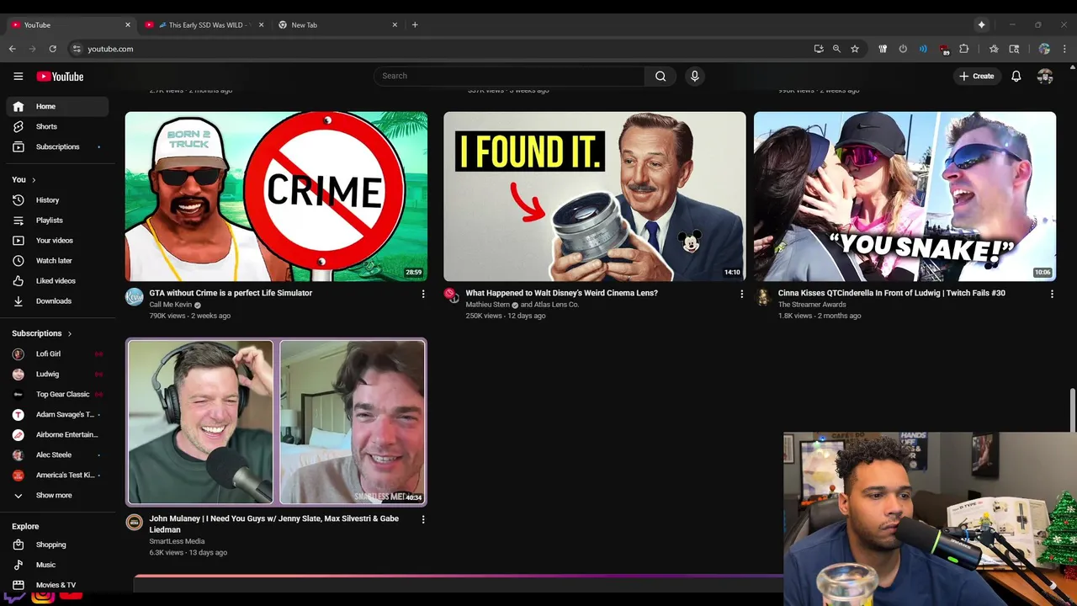Image resolution: width=1077 pixels, height=606 pixels.
Task: Click the YouTube logo
Action: (60, 77)
